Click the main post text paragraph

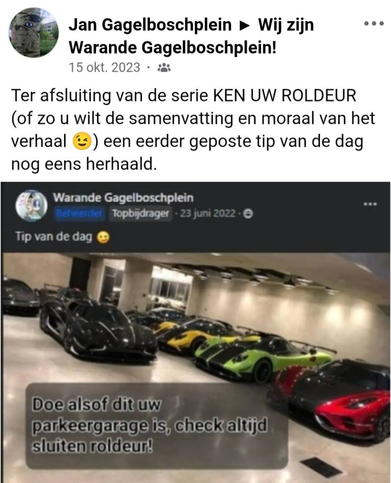(193, 130)
